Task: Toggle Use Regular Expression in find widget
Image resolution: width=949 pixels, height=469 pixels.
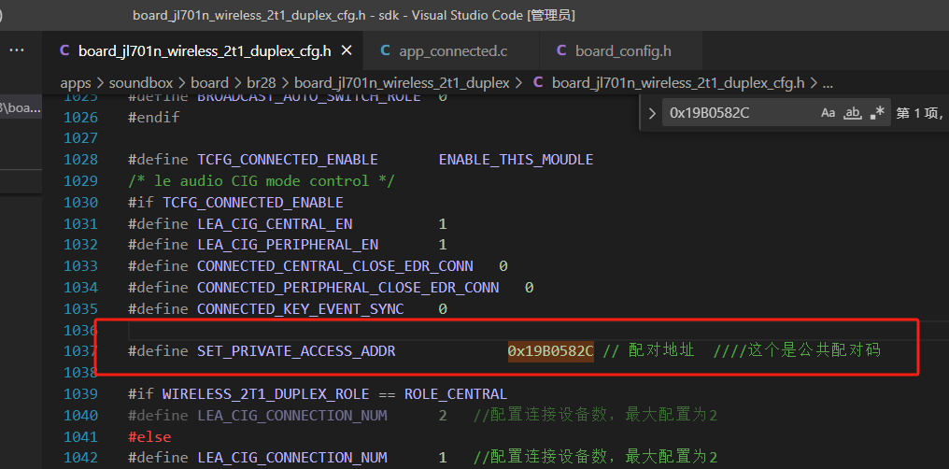Action: [x=877, y=112]
